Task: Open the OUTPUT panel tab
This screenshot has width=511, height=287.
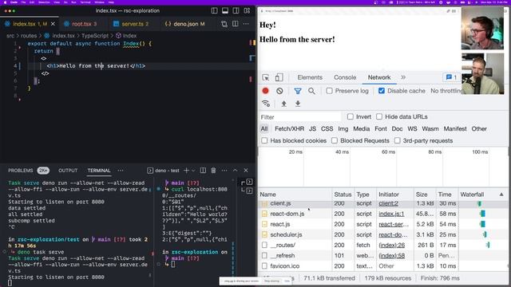Action: coord(68,171)
